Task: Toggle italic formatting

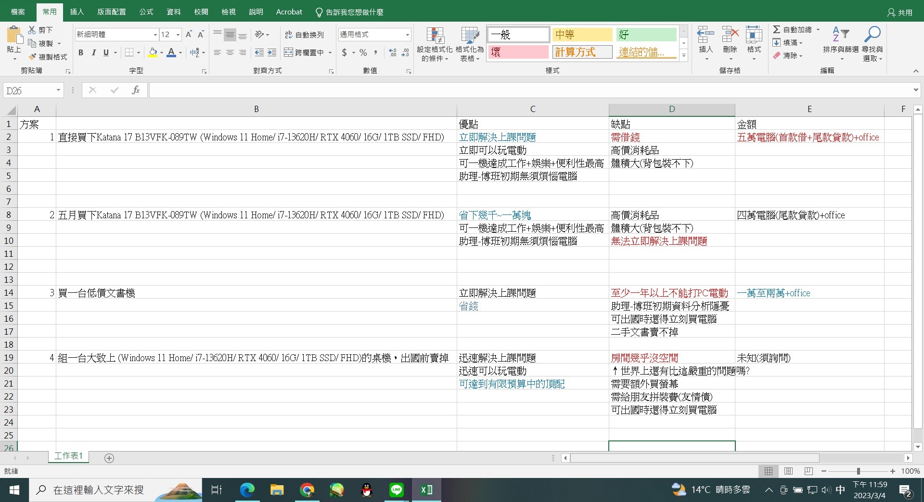Action: (93, 52)
